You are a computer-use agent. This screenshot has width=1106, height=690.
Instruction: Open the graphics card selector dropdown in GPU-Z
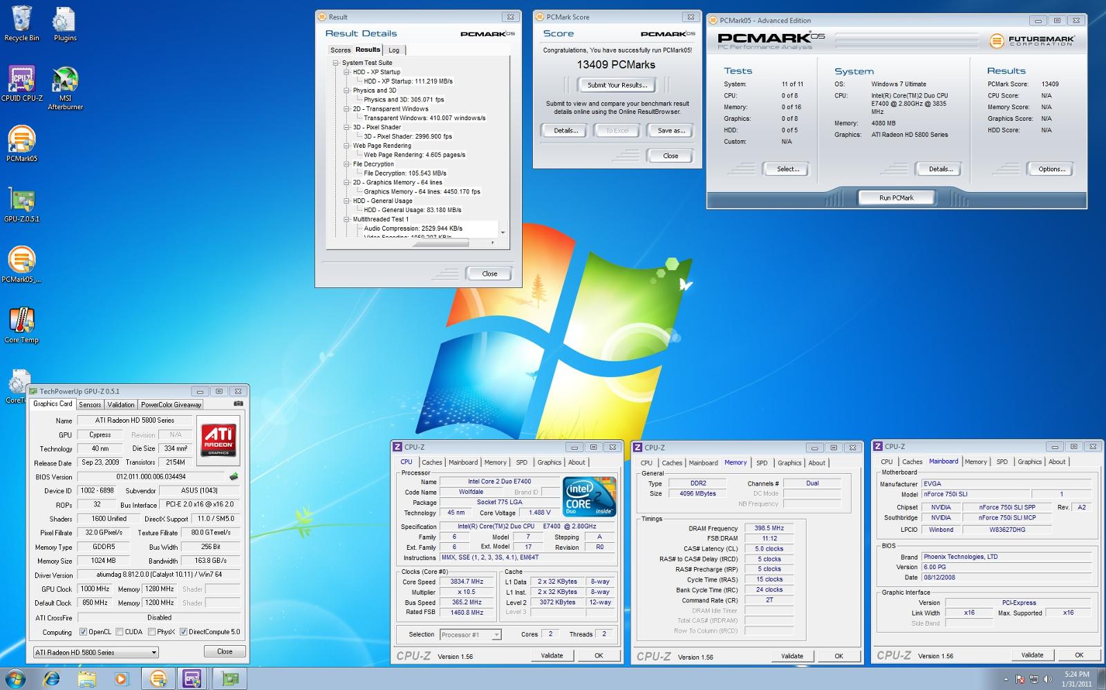96,652
